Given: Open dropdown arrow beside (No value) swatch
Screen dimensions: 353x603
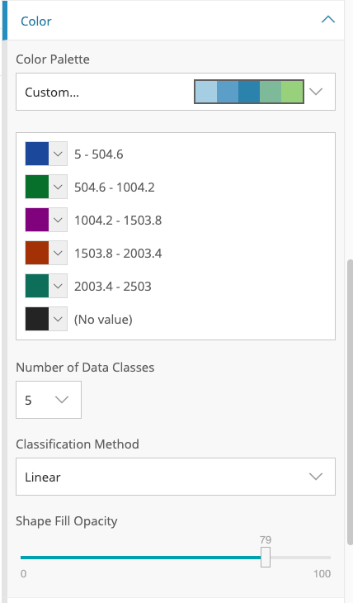Looking at the screenshot, I should point(58,319).
